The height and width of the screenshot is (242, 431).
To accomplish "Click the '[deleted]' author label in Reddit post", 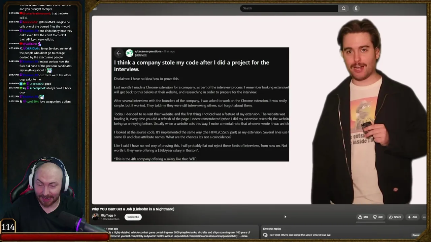I will (x=141, y=55).
